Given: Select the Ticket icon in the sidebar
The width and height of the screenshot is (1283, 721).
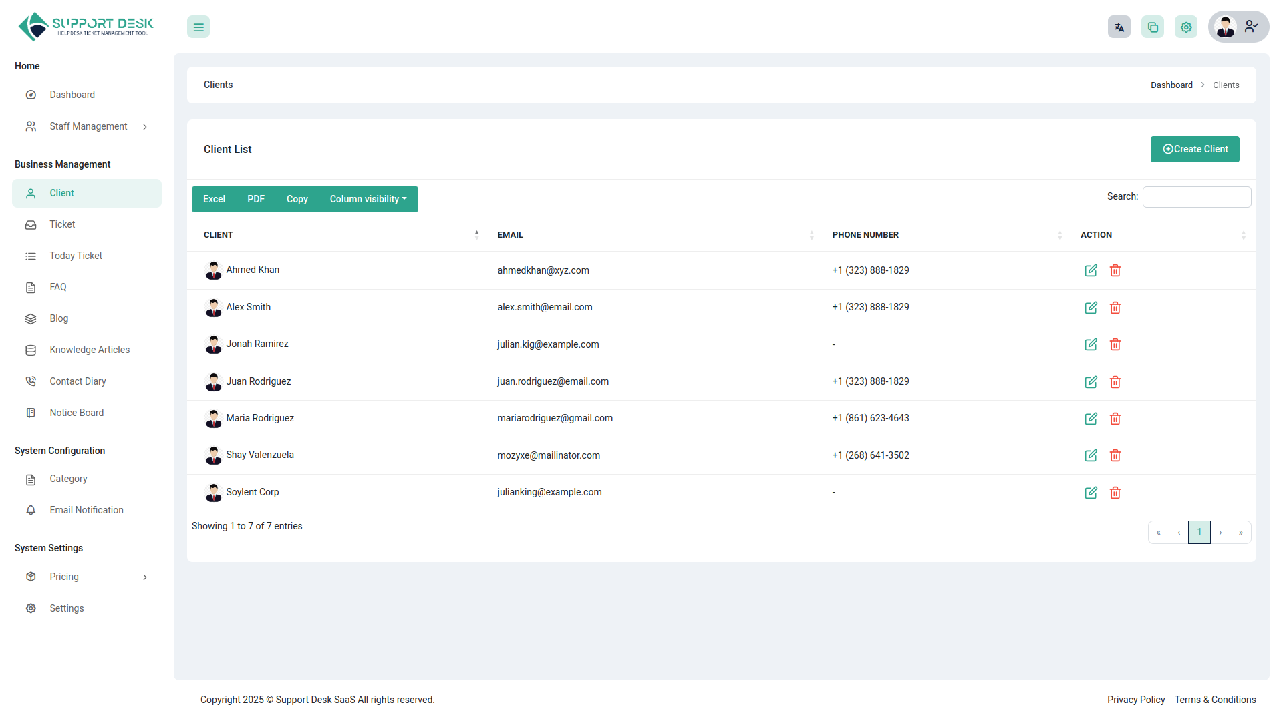Looking at the screenshot, I should point(31,224).
